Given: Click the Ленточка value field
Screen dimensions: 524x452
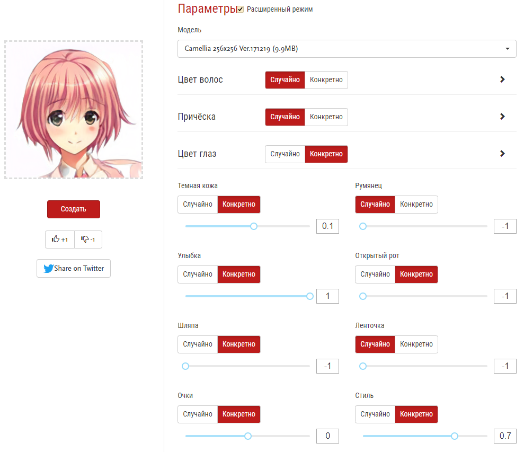Looking at the screenshot, I should pyautogui.click(x=505, y=366).
